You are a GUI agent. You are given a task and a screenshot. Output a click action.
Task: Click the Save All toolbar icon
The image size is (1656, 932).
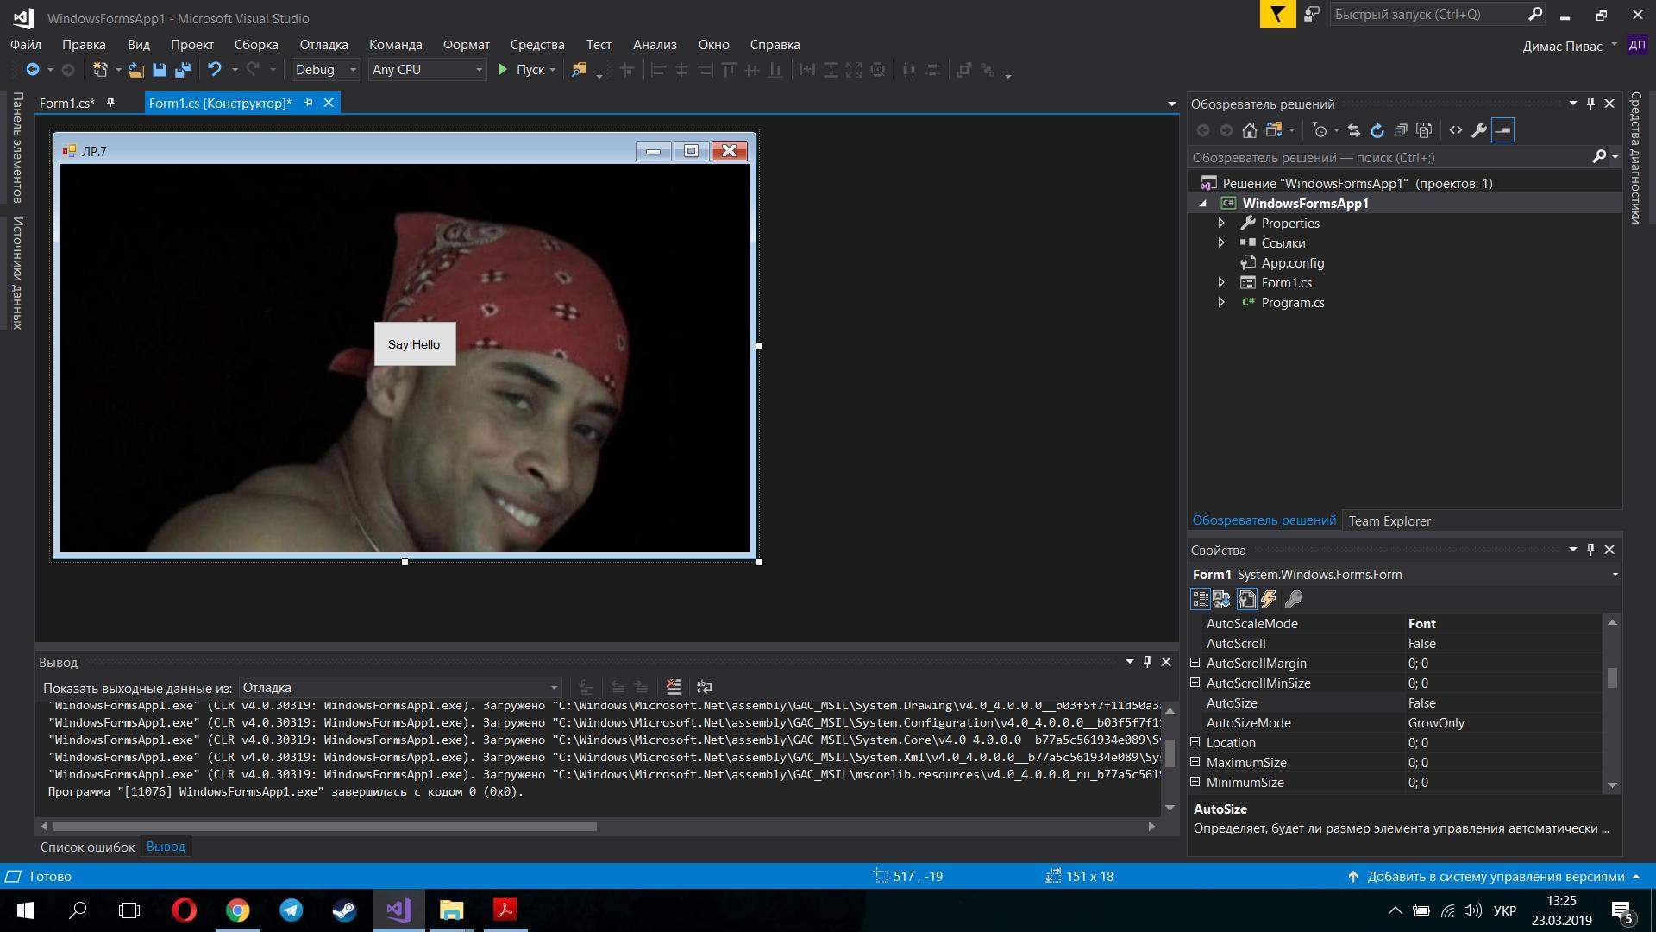[182, 70]
